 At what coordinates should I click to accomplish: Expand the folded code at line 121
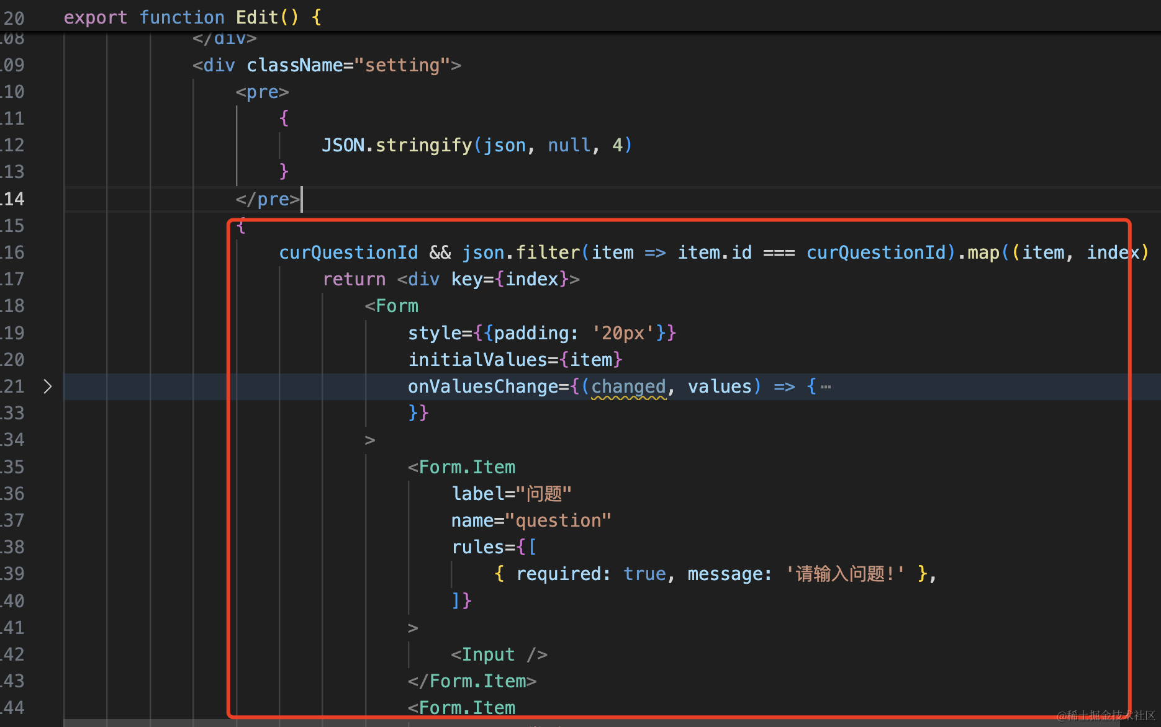point(48,386)
